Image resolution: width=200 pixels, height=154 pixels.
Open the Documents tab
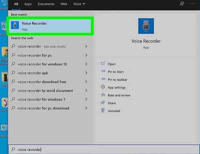click(46, 4)
